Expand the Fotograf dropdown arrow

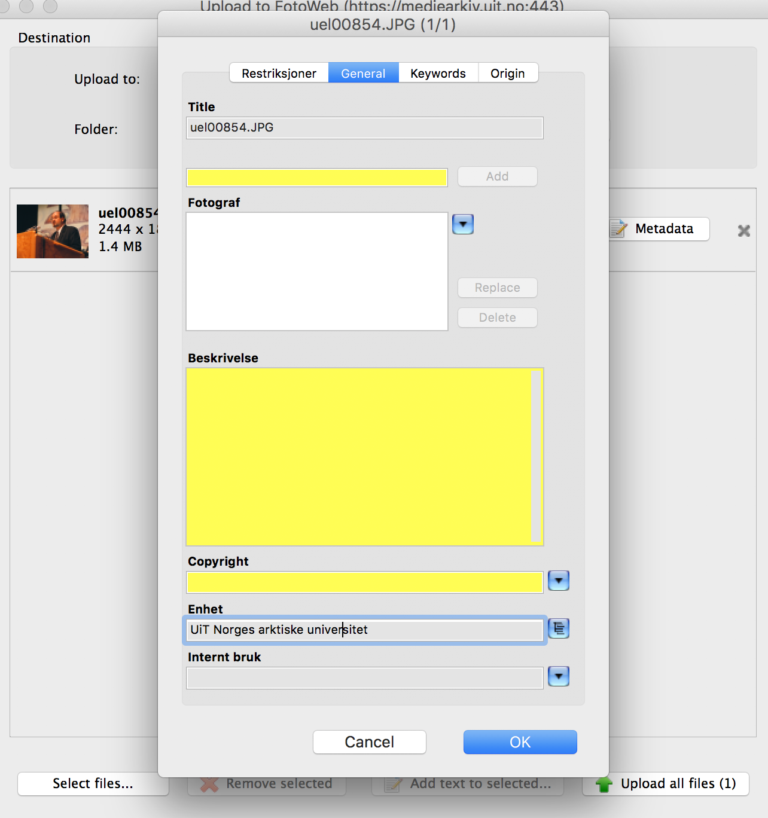462,224
